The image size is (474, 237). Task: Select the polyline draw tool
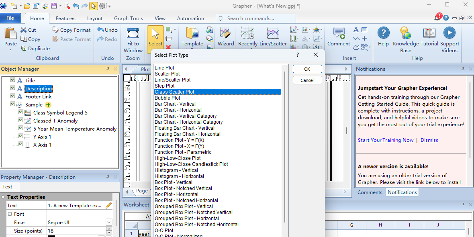tap(356, 39)
